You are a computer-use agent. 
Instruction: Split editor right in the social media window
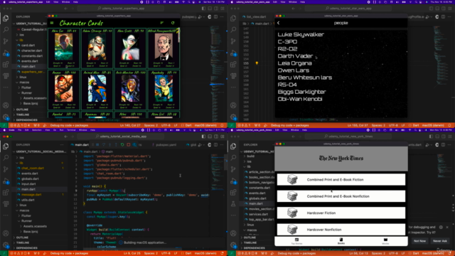tap(215, 144)
